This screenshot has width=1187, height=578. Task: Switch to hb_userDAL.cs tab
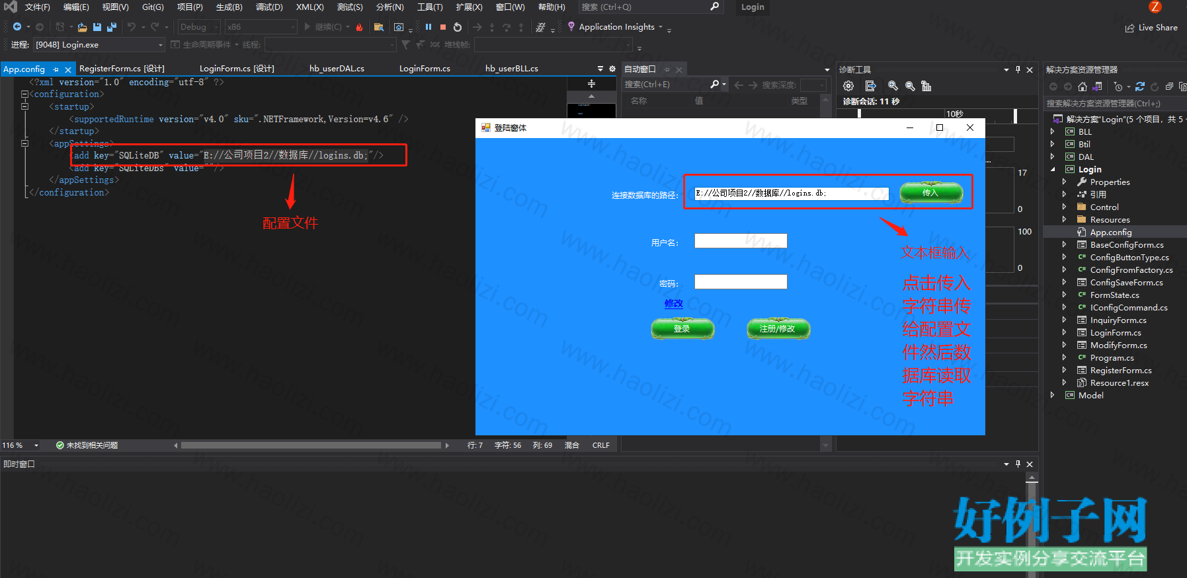(337, 69)
